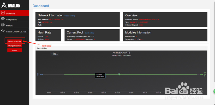Click the Alive Modules value
The image size is (215, 105).
coord(136,36)
